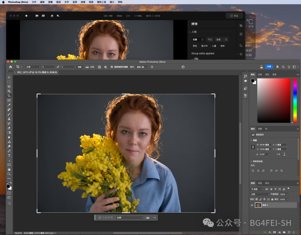This screenshot has height=235, width=301.
Task: Switch to the 调整 tab
Action: 260,129
